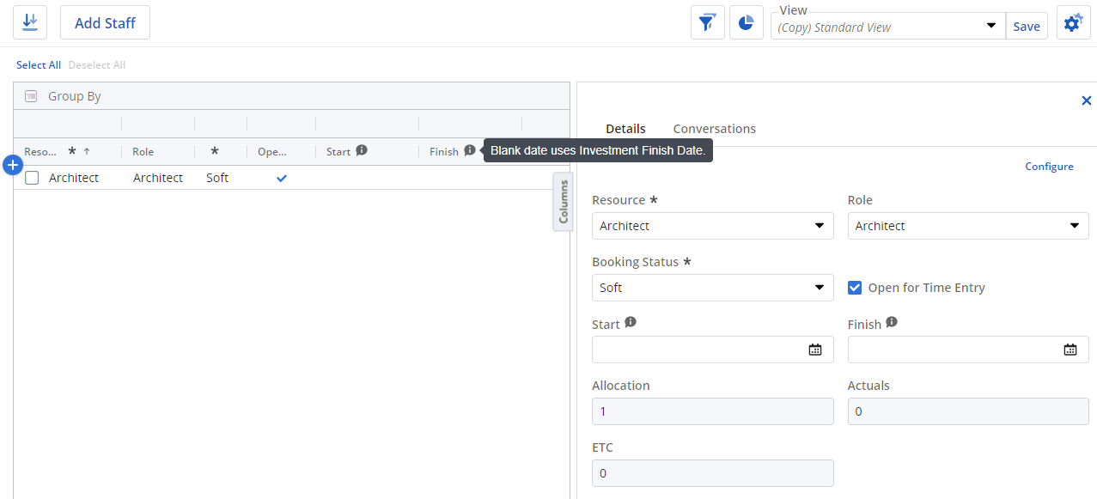Open the view settings gear icon

1072,23
